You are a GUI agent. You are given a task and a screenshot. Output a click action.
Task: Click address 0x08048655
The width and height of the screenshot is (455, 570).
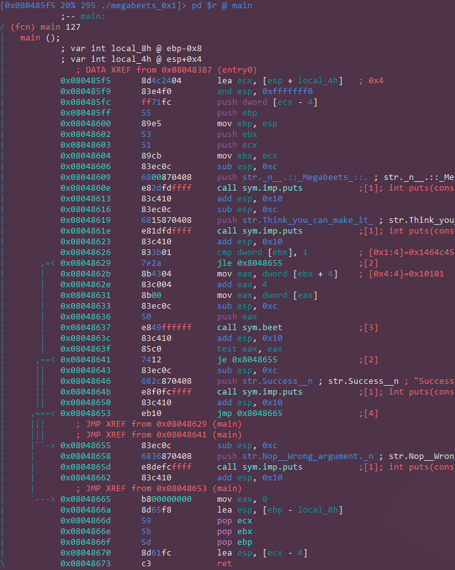pos(85,445)
